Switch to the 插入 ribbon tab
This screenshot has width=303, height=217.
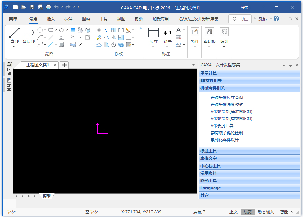click(51, 19)
